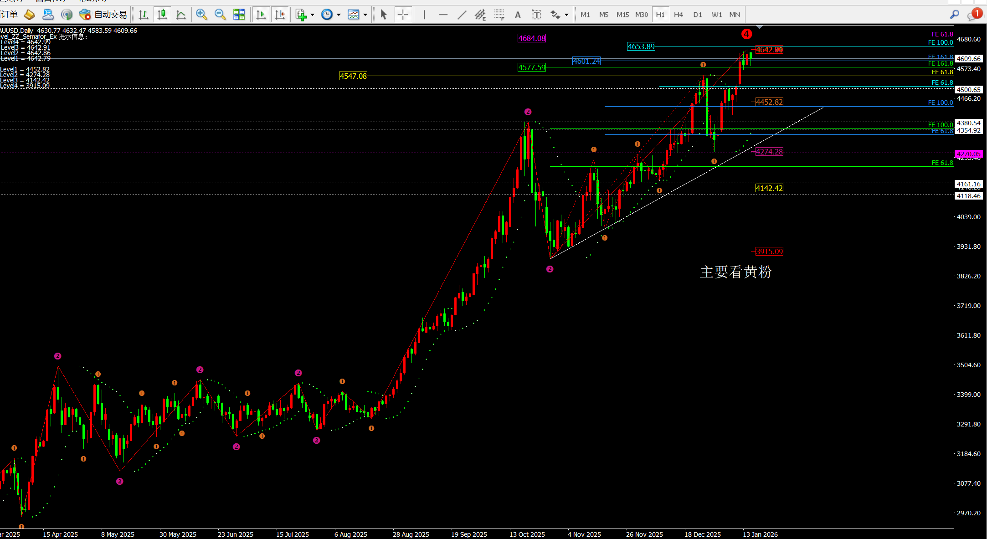Expand the periodicity clock dropdown arrow
Image resolution: width=987 pixels, height=539 pixels.
click(x=339, y=15)
